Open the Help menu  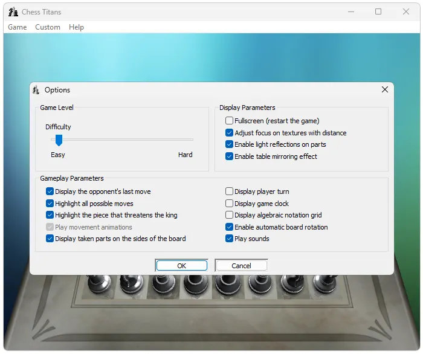pos(76,27)
